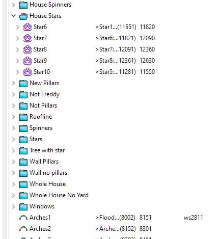Image resolution: width=219 pixels, height=239 pixels.
Task: Click the Roofline folder icon
Action: (23, 117)
